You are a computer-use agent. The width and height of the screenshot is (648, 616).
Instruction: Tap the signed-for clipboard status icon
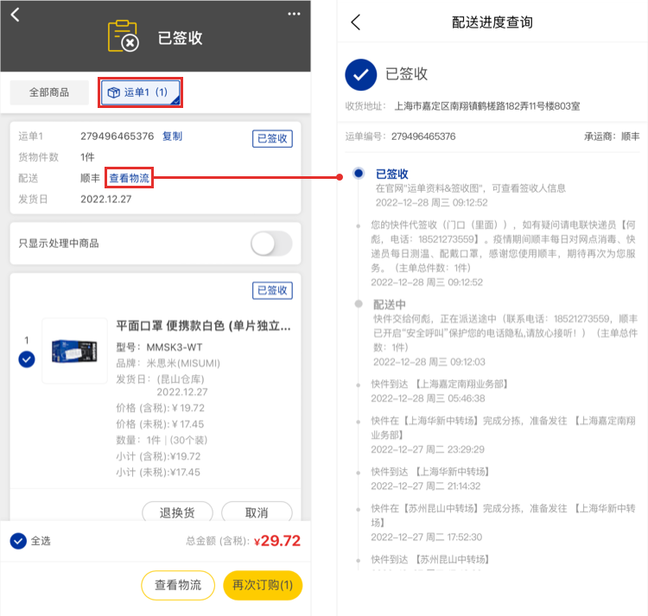[x=123, y=36]
